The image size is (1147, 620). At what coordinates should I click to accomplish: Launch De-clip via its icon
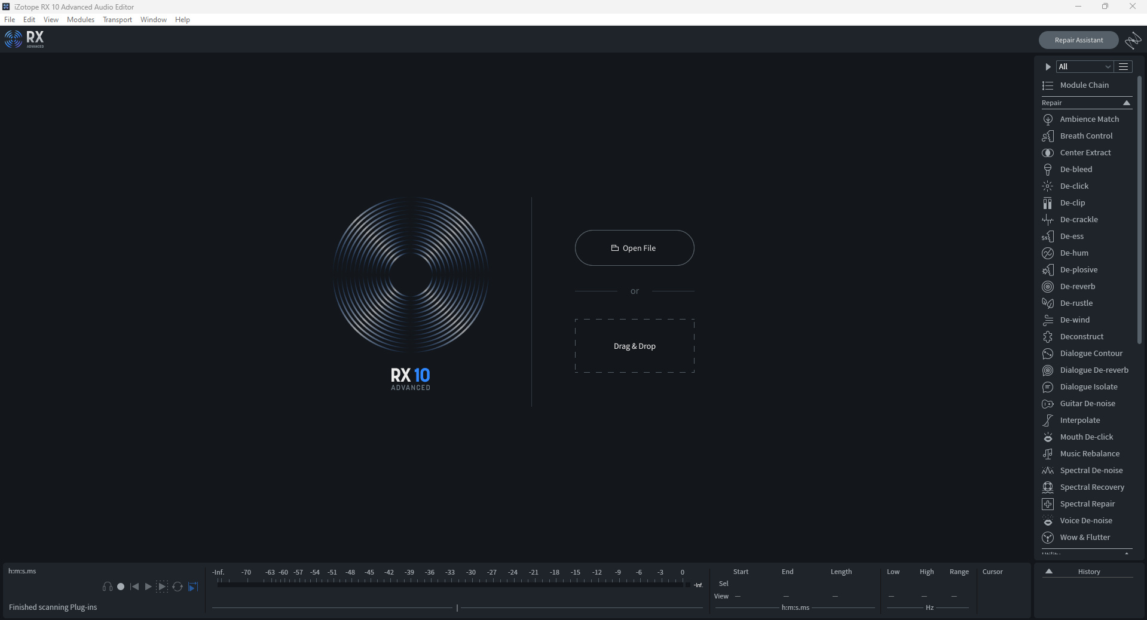pos(1048,203)
